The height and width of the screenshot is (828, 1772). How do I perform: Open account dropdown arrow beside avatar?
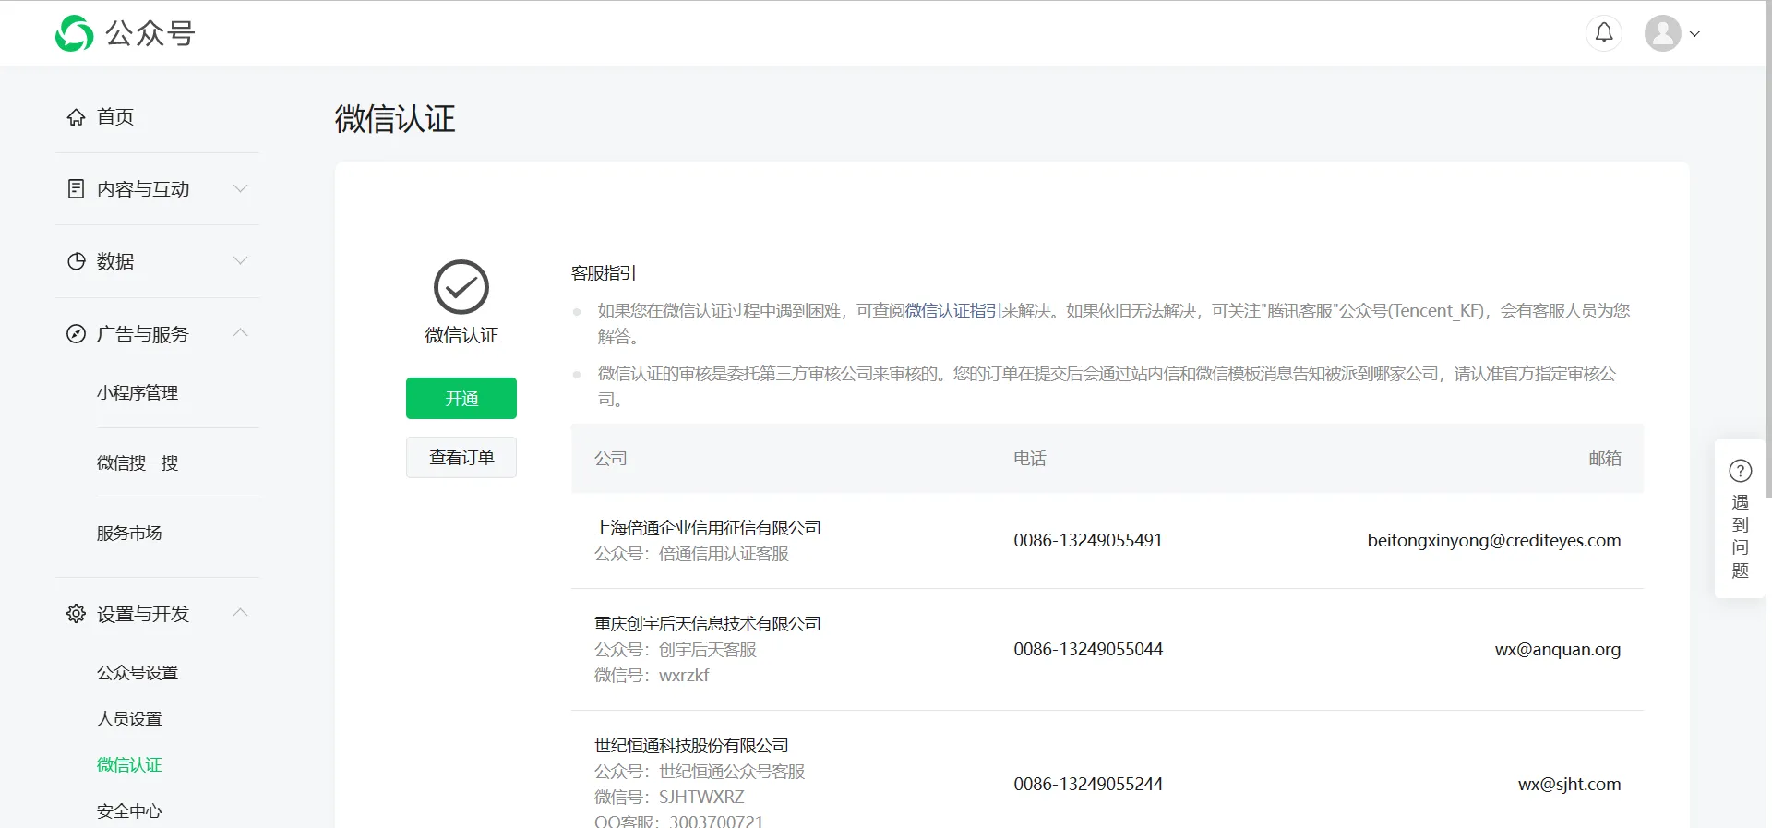1694,34
